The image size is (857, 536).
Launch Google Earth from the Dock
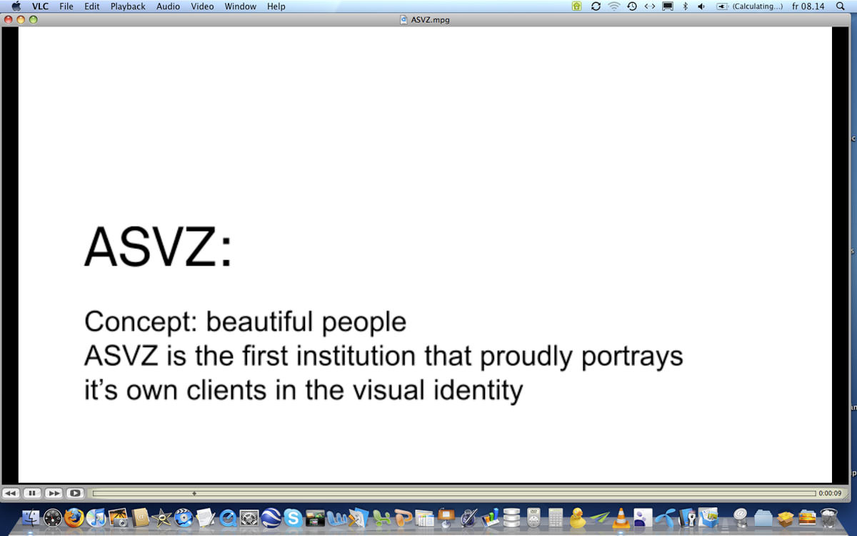271,517
